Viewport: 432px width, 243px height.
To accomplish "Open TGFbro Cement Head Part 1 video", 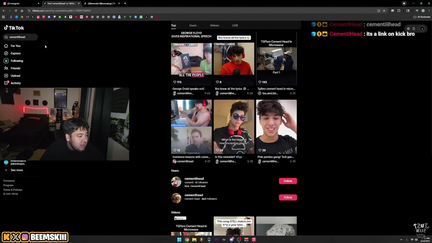I will (x=276, y=58).
